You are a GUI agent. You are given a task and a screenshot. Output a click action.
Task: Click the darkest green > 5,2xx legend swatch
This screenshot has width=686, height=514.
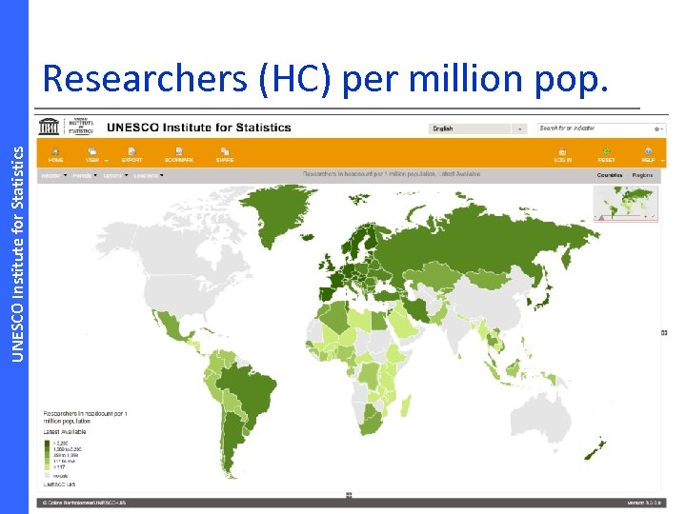48,444
